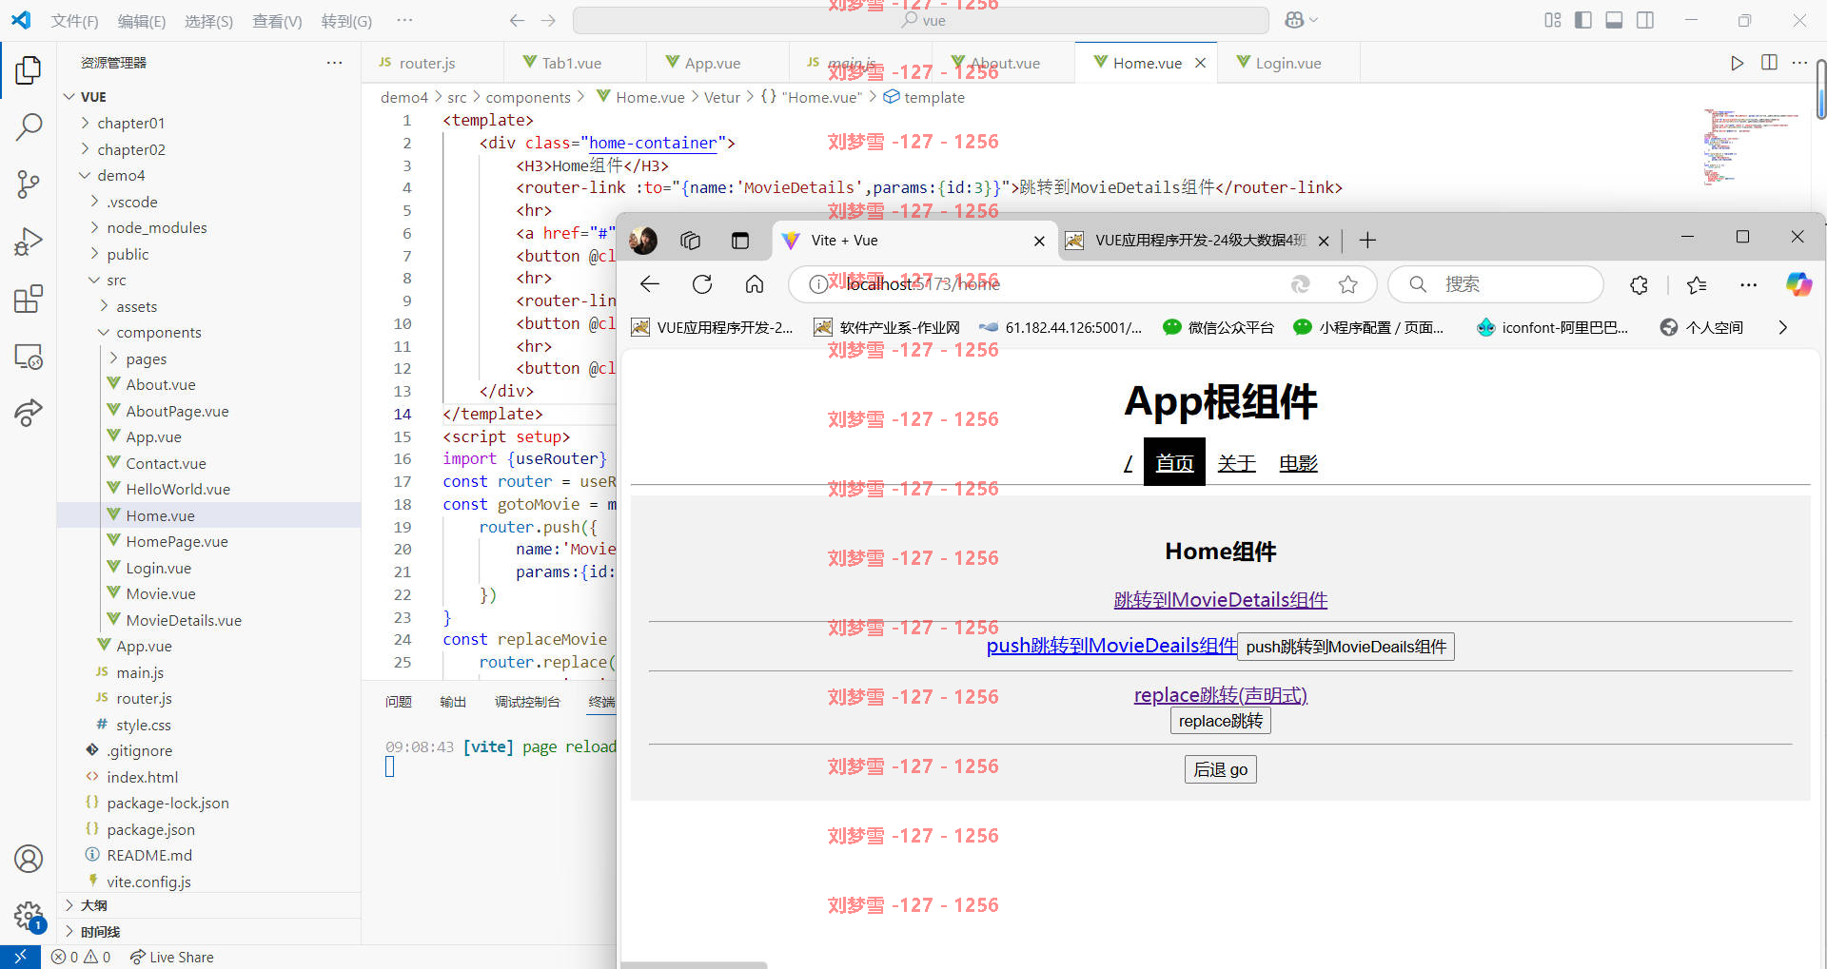Toggle bottom panel layout button
The height and width of the screenshot is (969, 1827).
(x=1614, y=20)
